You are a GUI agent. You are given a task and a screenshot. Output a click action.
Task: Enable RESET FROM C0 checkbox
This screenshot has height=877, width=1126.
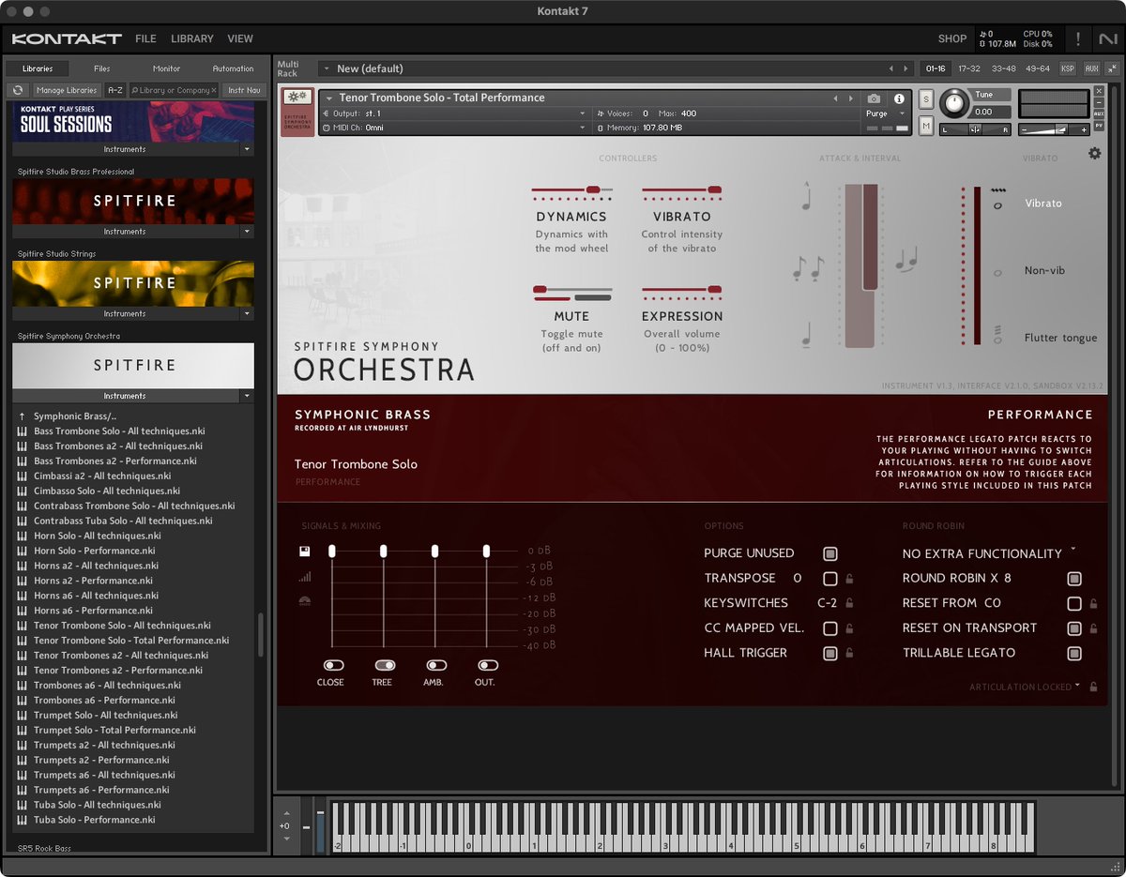point(1074,604)
